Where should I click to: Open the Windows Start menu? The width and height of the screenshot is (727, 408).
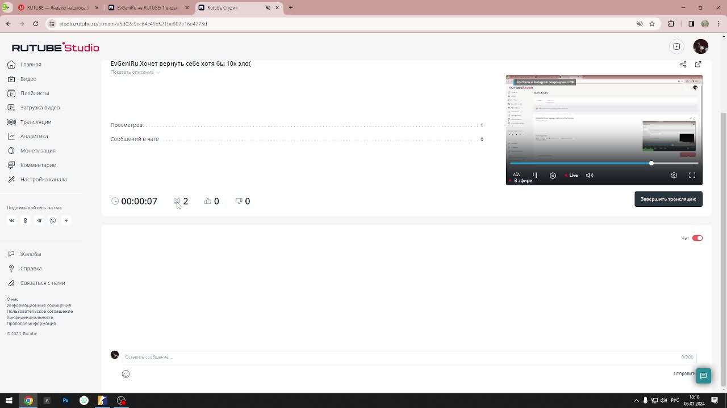pos(9,401)
